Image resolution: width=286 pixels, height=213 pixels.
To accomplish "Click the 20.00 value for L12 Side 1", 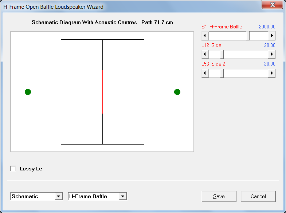I will [x=270, y=45].
